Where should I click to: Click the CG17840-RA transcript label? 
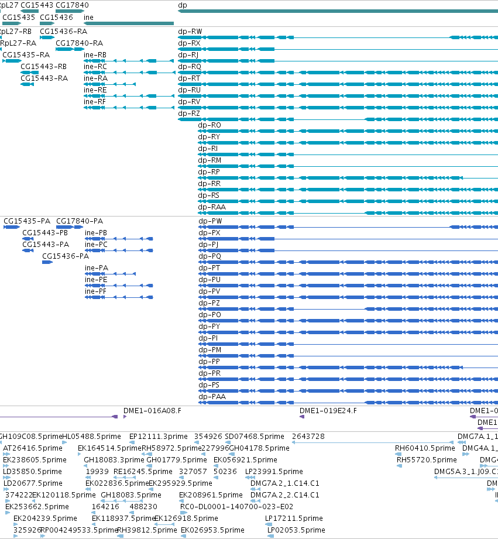[x=80, y=43]
